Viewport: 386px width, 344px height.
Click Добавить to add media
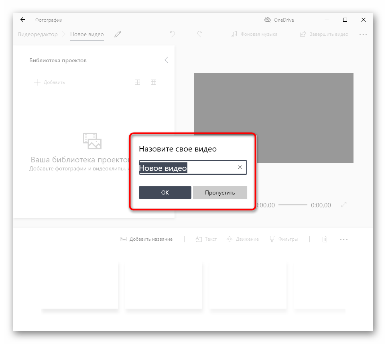[x=50, y=82]
